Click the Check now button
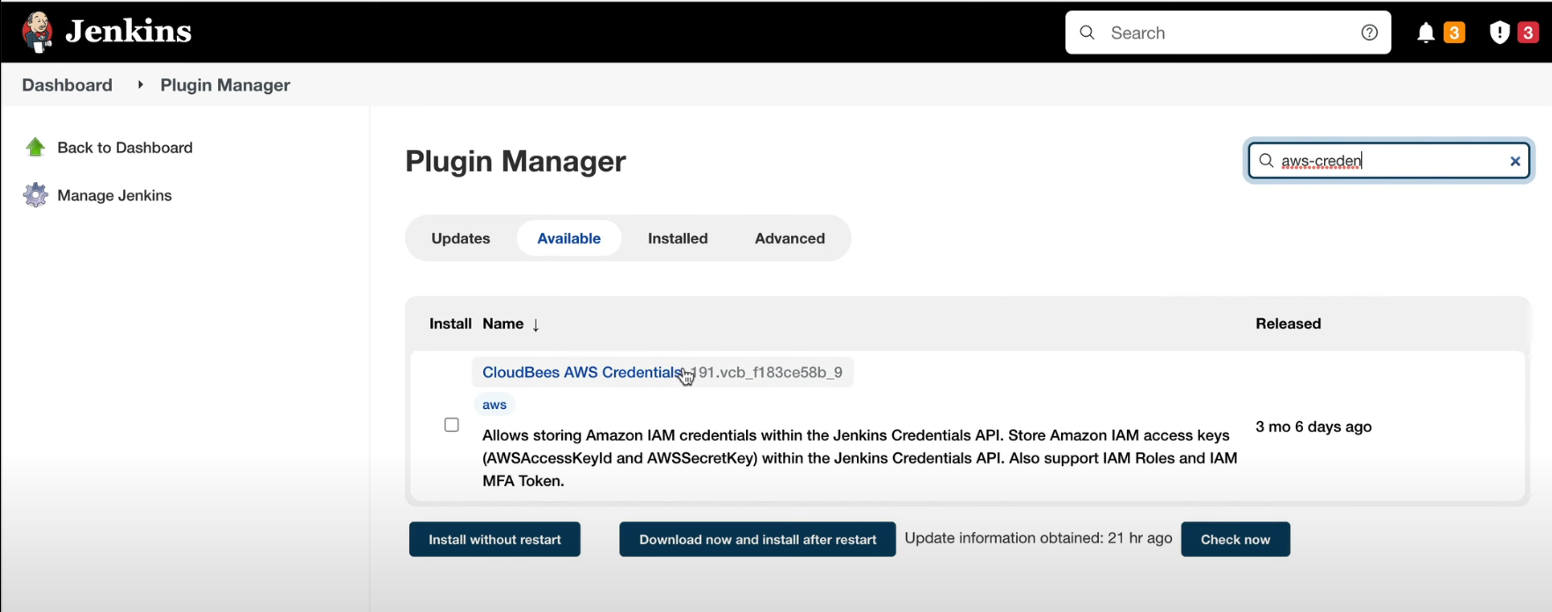 (x=1235, y=539)
